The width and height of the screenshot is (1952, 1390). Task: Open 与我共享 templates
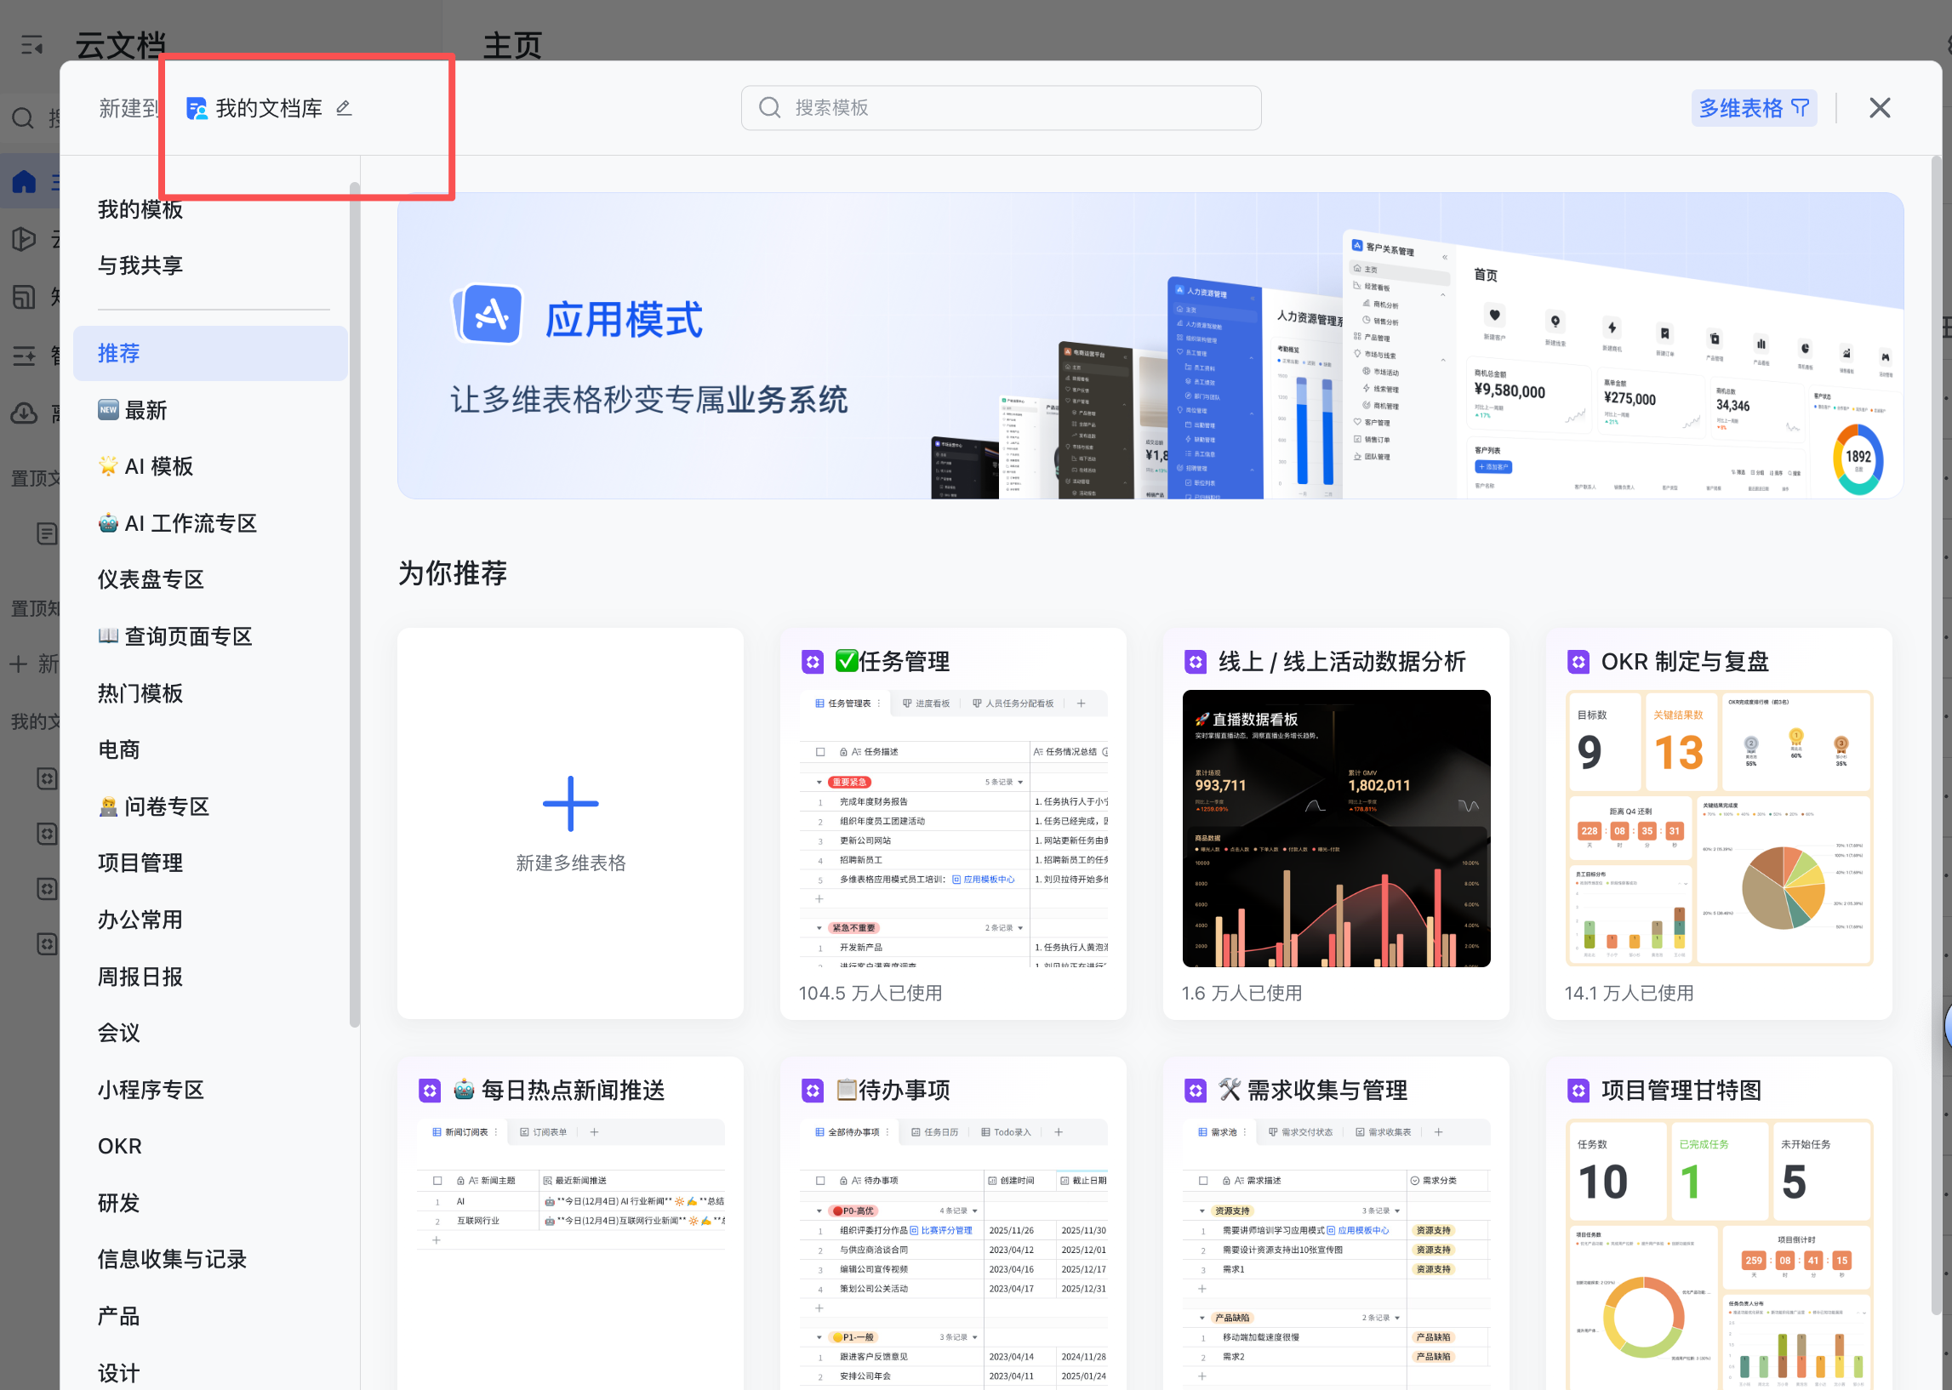[140, 265]
